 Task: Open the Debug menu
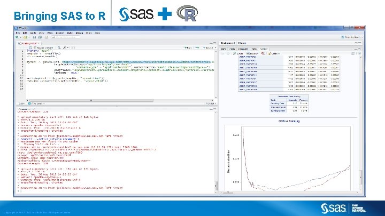(x=79, y=33)
